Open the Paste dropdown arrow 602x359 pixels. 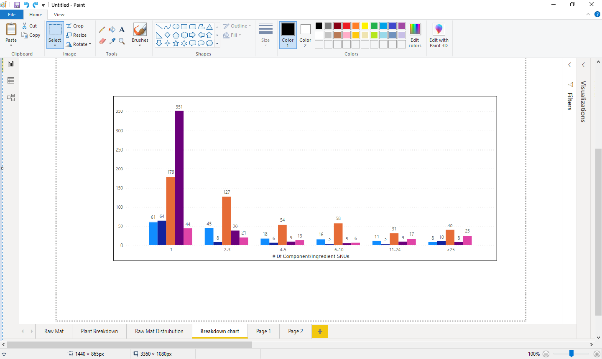click(x=11, y=45)
